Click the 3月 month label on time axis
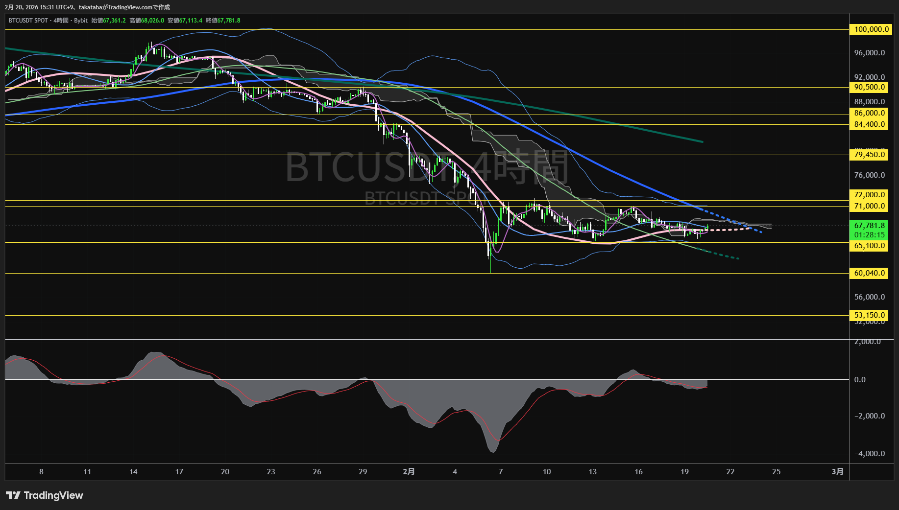Viewport: 899px width, 510px height. (x=838, y=472)
